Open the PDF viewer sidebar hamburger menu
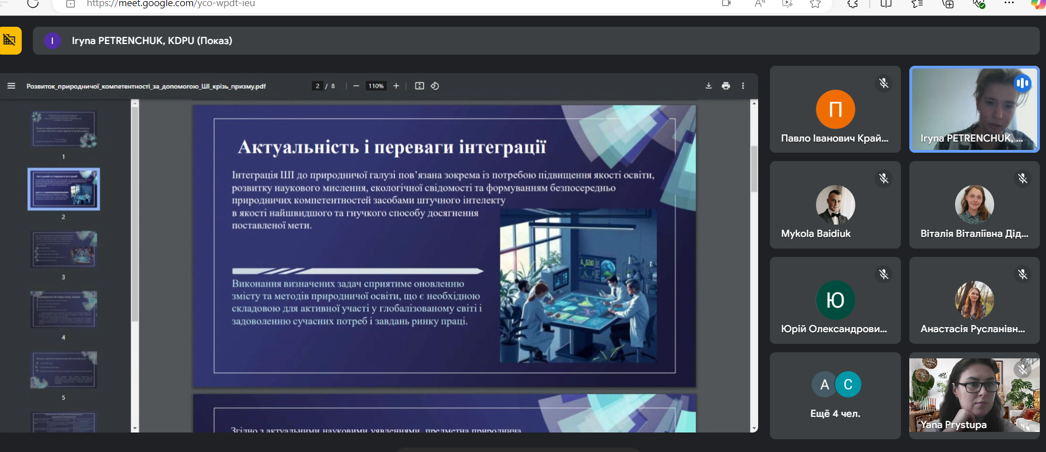Viewport: 1046px width, 452px height. [x=11, y=86]
